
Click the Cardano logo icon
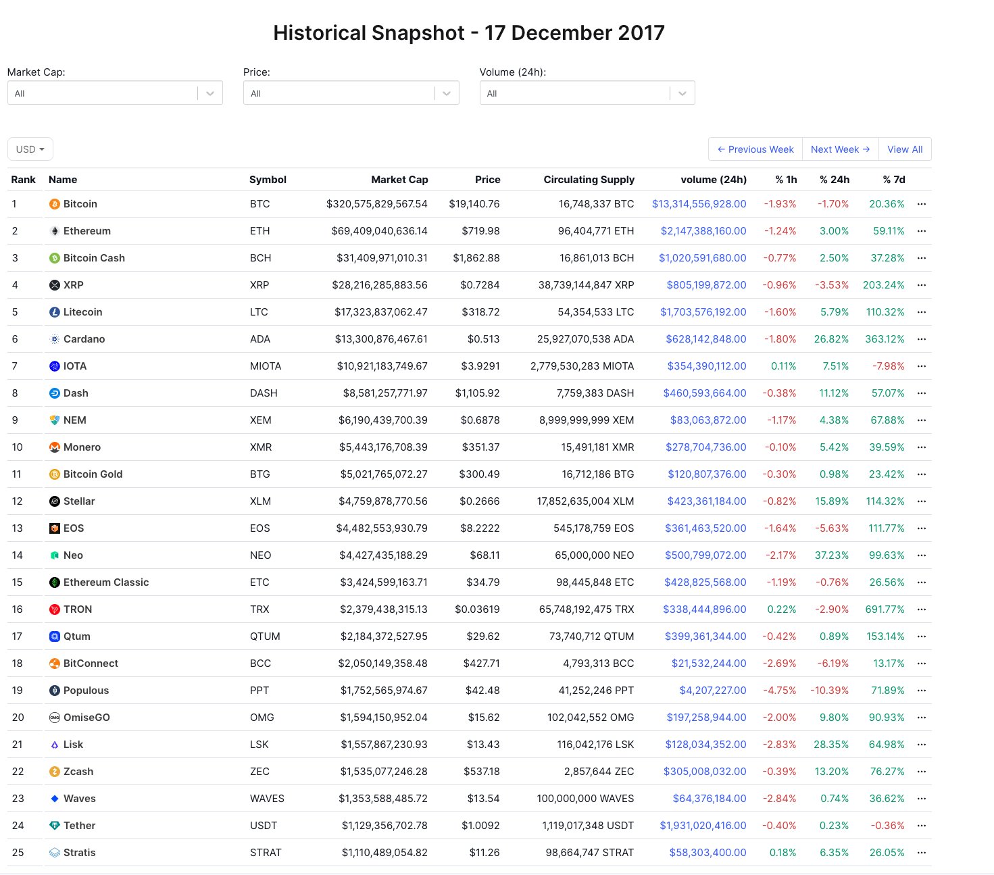(x=55, y=339)
